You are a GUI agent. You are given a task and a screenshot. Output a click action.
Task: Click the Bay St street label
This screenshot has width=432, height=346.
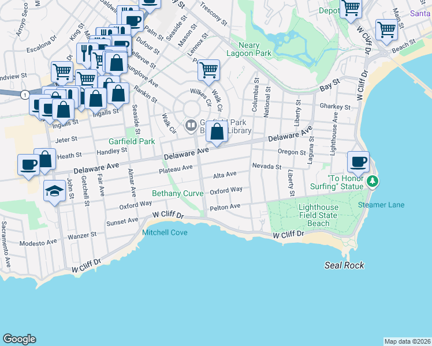330,85
